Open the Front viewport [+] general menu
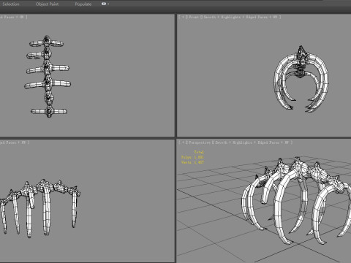 coord(182,17)
